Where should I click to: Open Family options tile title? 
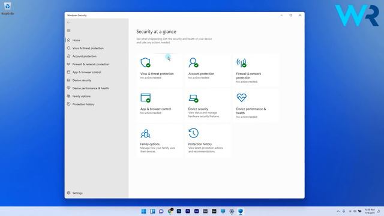pyautogui.click(x=149, y=144)
